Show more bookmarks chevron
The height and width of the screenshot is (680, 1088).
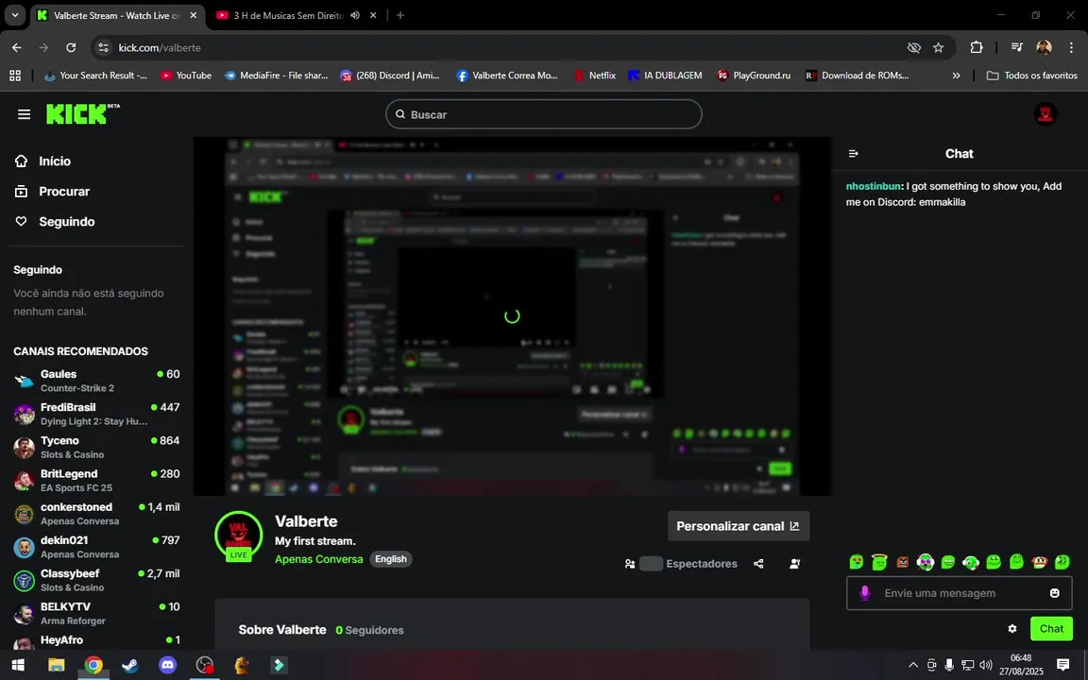(956, 75)
